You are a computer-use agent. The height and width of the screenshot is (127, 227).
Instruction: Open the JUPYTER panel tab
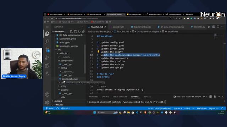pos(147,97)
